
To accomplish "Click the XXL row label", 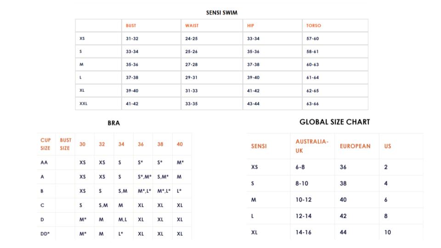I will 83,104.
